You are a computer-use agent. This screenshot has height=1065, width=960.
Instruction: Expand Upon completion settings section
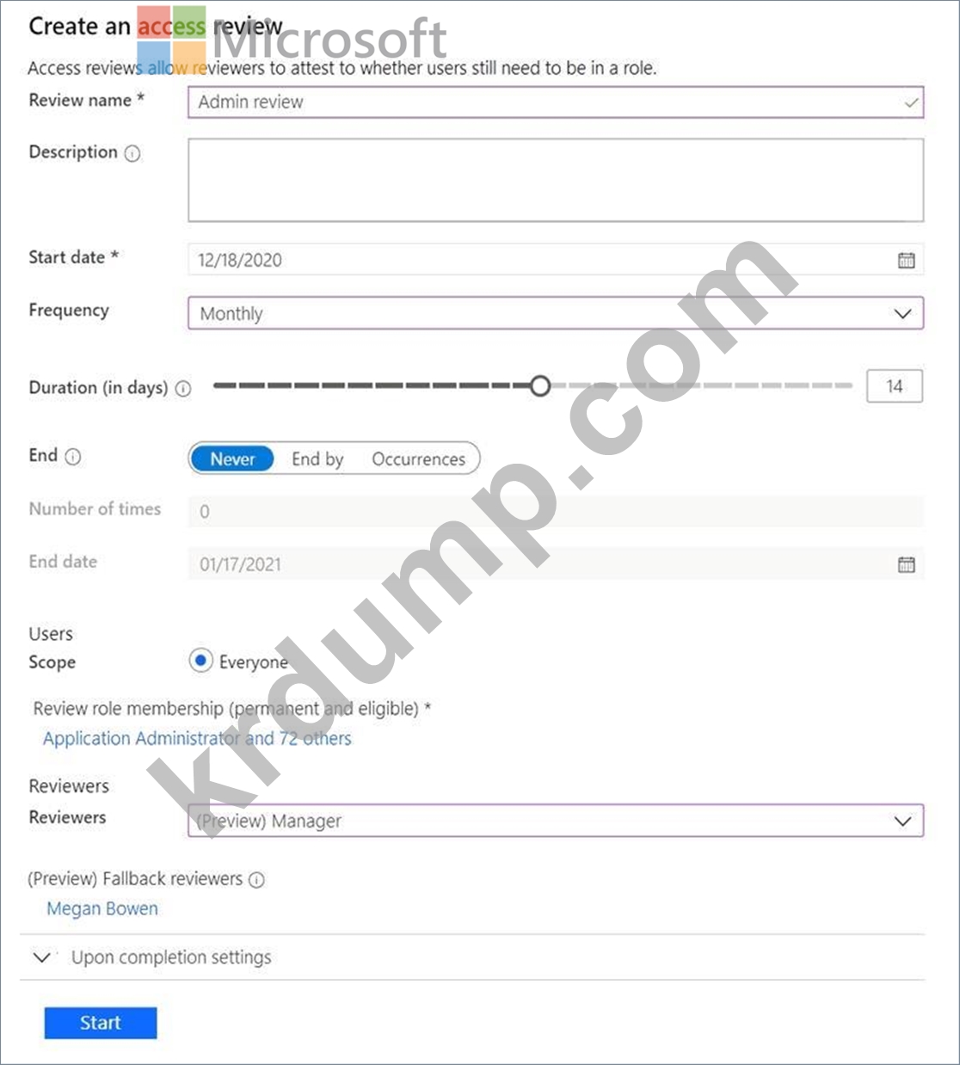(170, 957)
